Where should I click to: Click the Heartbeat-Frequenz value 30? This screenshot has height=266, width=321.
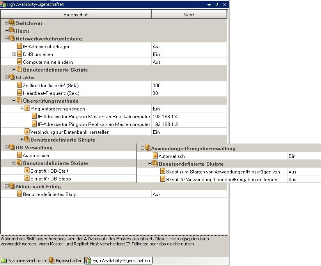coord(155,93)
